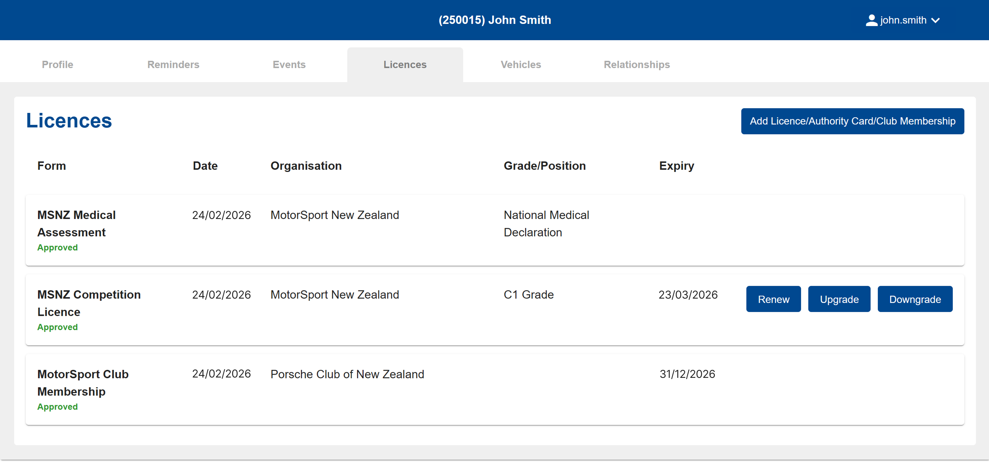Click the john.smith username text

pyautogui.click(x=903, y=20)
